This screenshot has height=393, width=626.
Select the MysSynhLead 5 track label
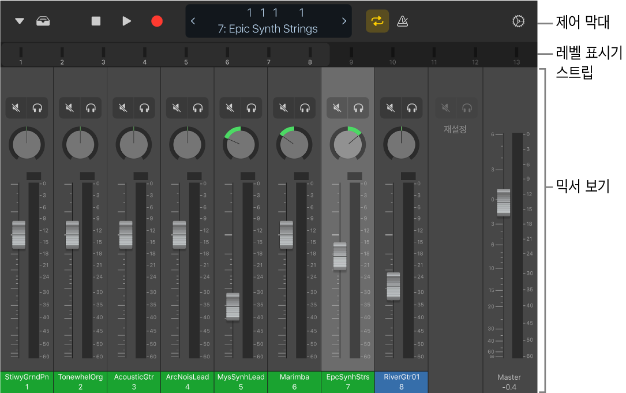[x=241, y=382]
